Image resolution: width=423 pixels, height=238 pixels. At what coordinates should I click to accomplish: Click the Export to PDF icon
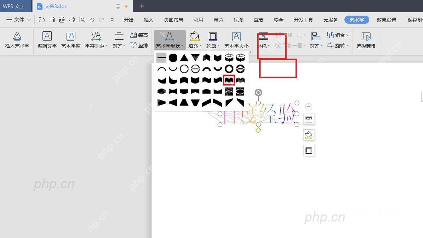[62, 20]
